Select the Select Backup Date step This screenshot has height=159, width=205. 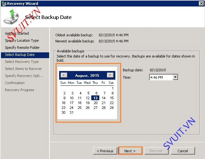point(25,55)
